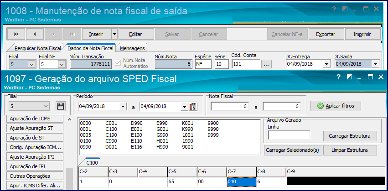
Task: Open the Mensagens tab
Action: pos(132,48)
